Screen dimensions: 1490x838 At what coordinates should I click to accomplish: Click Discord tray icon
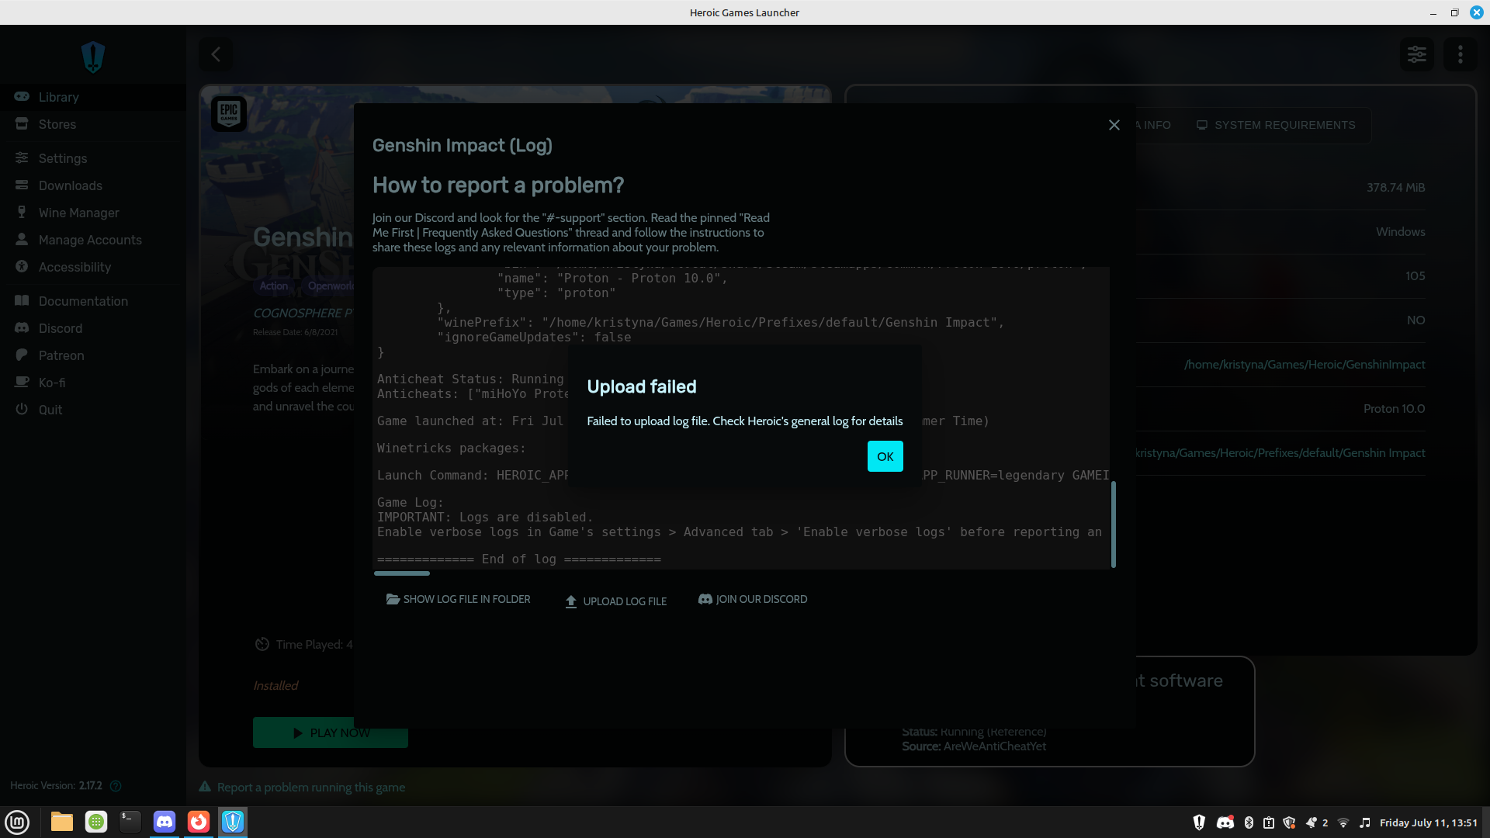tap(1225, 822)
